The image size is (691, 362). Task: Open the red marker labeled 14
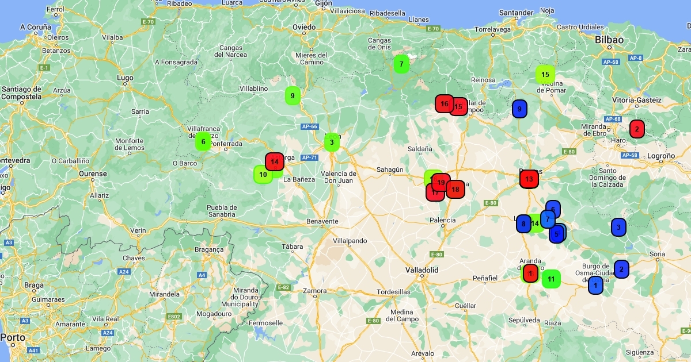[275, 162]
